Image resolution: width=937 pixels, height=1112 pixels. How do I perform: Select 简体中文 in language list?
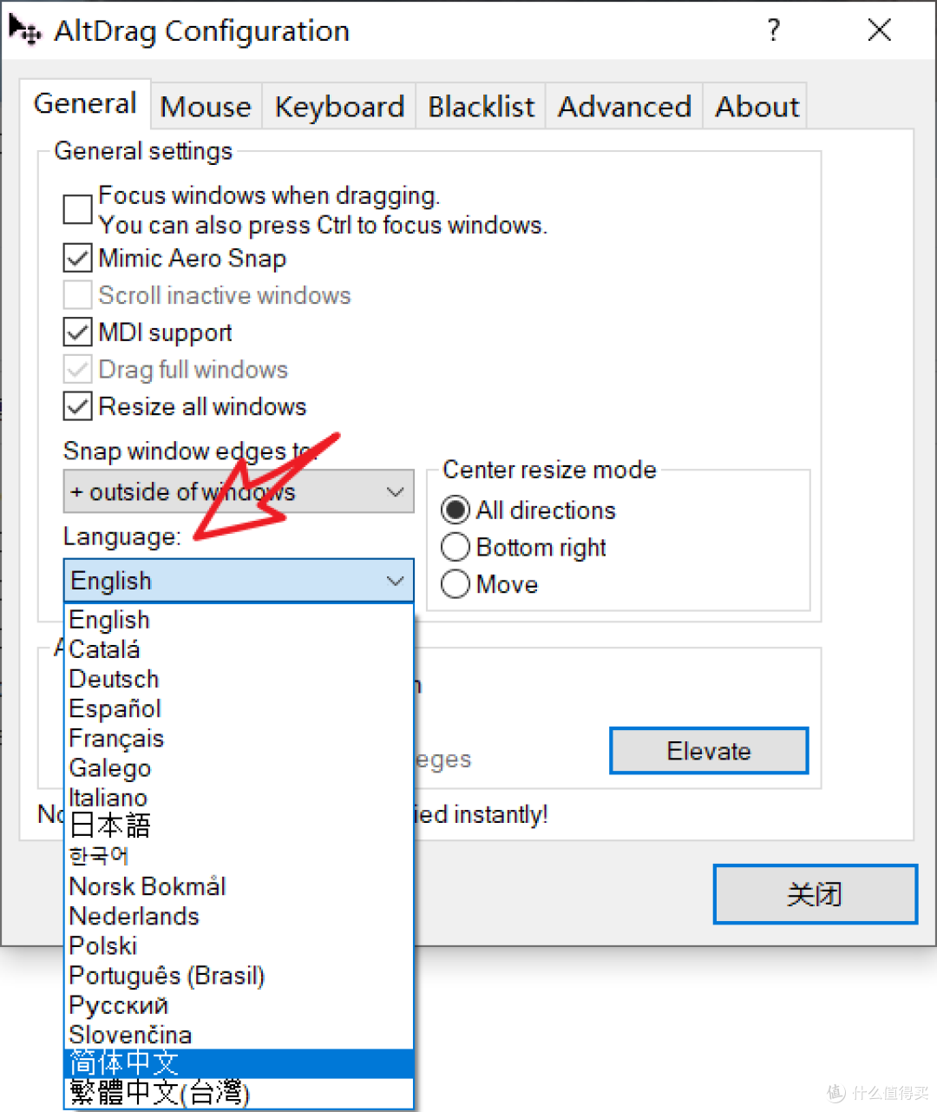tap(239, 1063)
